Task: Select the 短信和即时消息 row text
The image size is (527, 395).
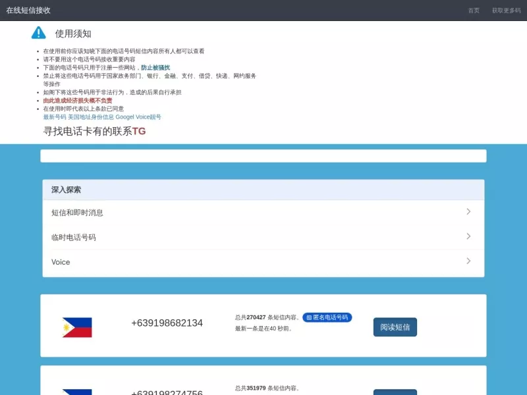Action: point(77,213)
